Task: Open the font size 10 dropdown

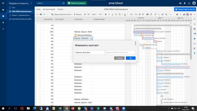Action: pos(101,14)
